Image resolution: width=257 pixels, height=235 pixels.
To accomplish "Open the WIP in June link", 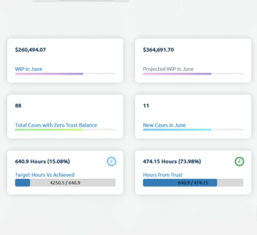I will tap(29, 69).
